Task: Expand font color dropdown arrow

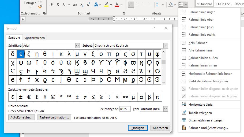Action: click(x=121, y=5)
